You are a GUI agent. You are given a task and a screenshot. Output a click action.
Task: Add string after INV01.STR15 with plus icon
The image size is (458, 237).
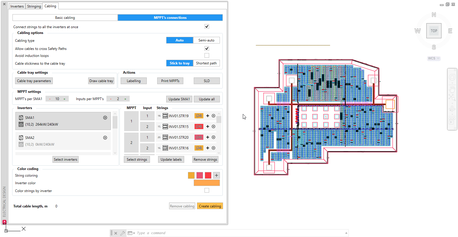point(208,126)
